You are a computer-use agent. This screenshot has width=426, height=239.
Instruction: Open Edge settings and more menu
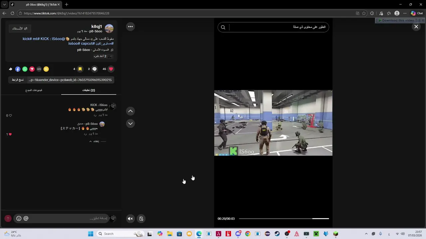[x=405, y=13]
